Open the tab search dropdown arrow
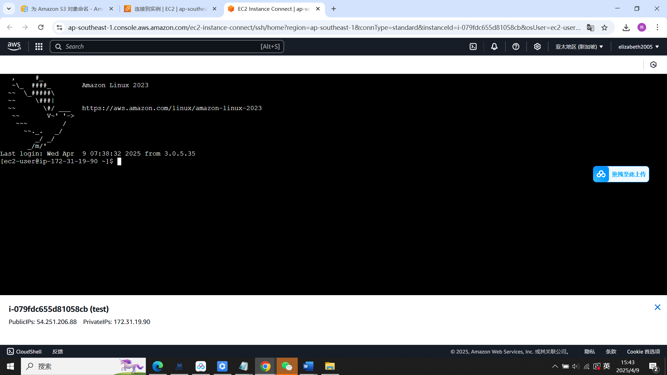This screenshot has height=375, width=667. 9,9
